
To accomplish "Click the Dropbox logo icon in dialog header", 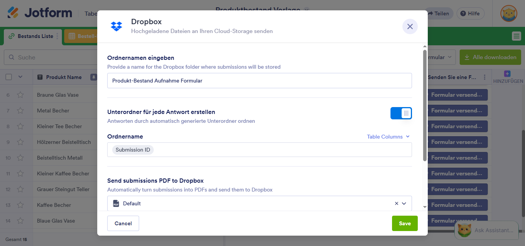I will tap(116, 26).
